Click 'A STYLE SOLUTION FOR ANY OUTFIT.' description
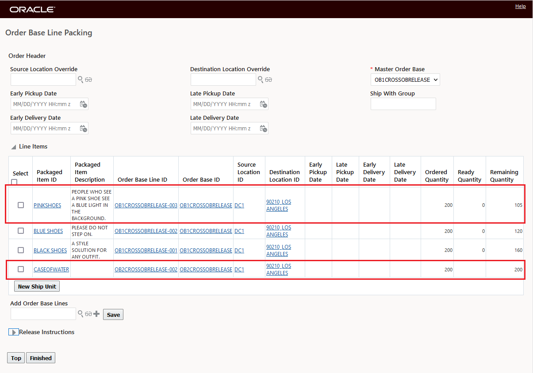Viewport: 533px width, 373px height. [x=89, y=250]
